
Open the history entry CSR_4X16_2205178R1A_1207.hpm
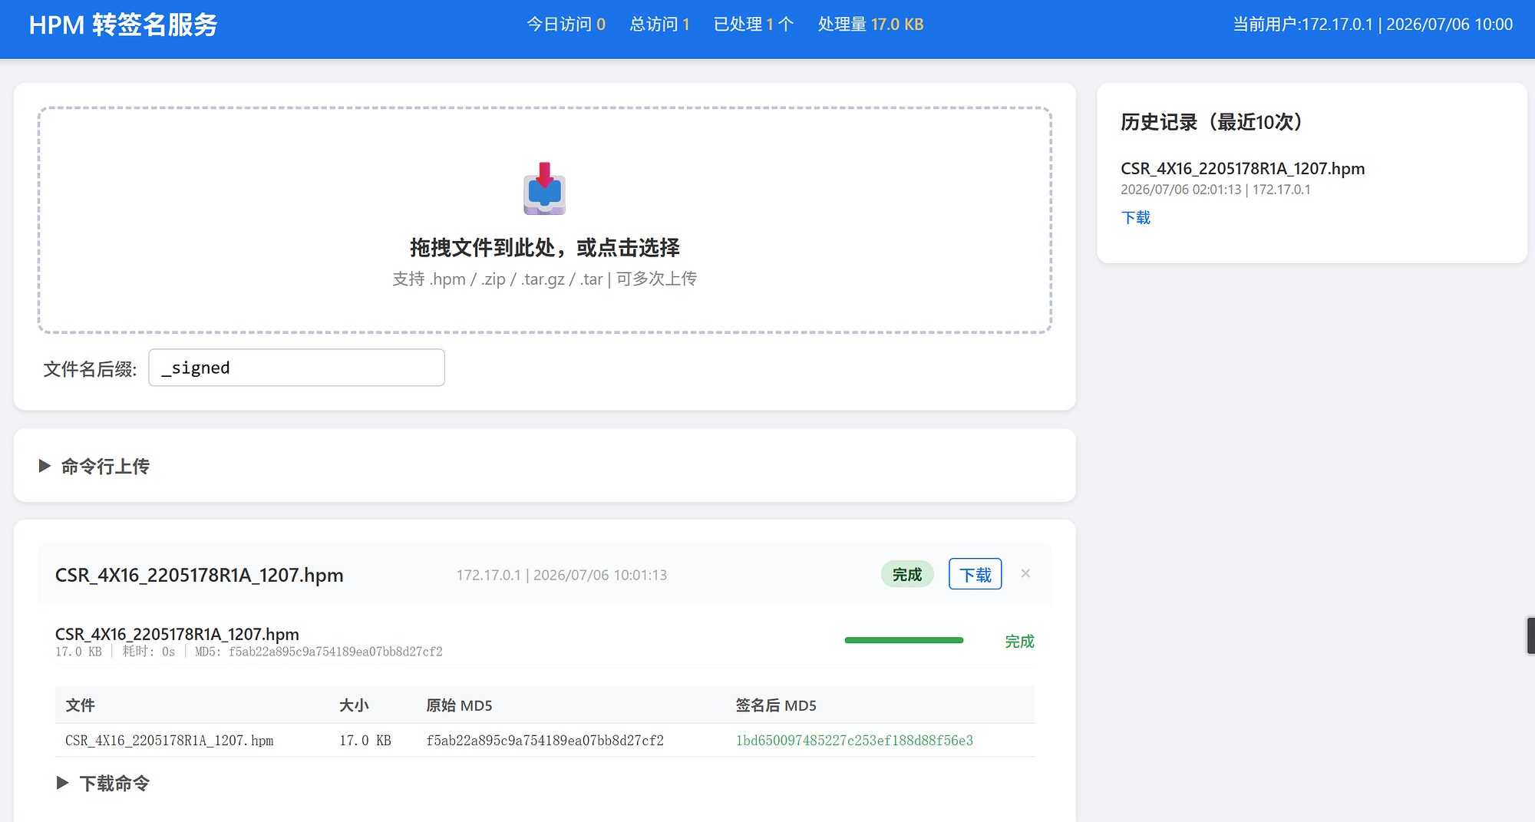coord(1243,168)
